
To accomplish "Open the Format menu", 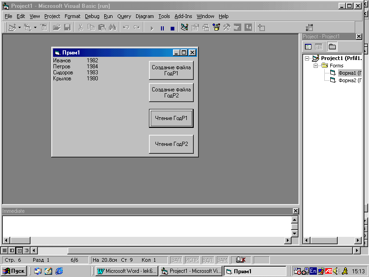I will pyautogui.click(x=72, y=16).
